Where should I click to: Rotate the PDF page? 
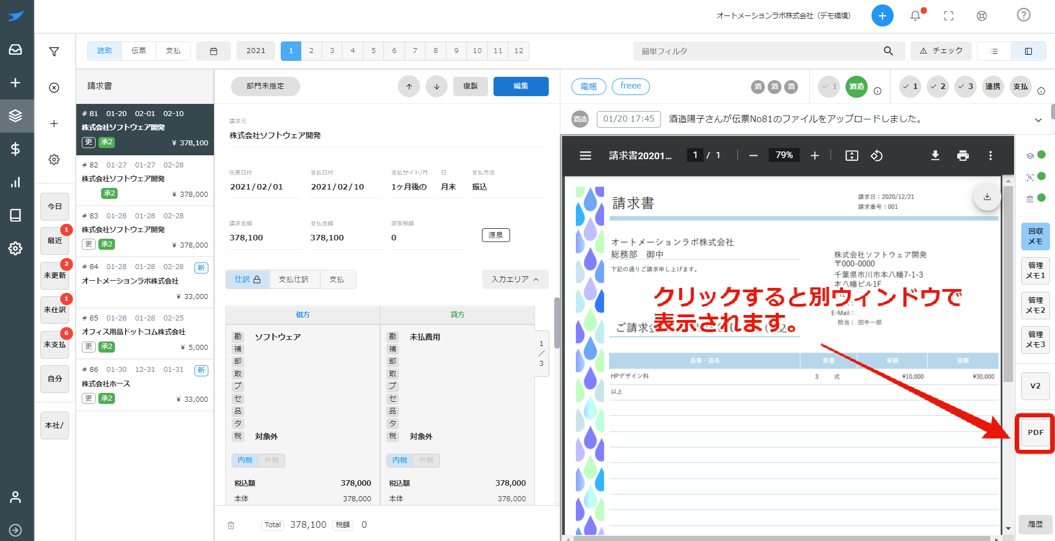coord(876,156)
